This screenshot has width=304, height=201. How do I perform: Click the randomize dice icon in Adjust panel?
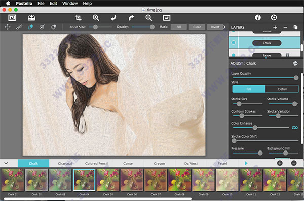click(x=295, y=63)
